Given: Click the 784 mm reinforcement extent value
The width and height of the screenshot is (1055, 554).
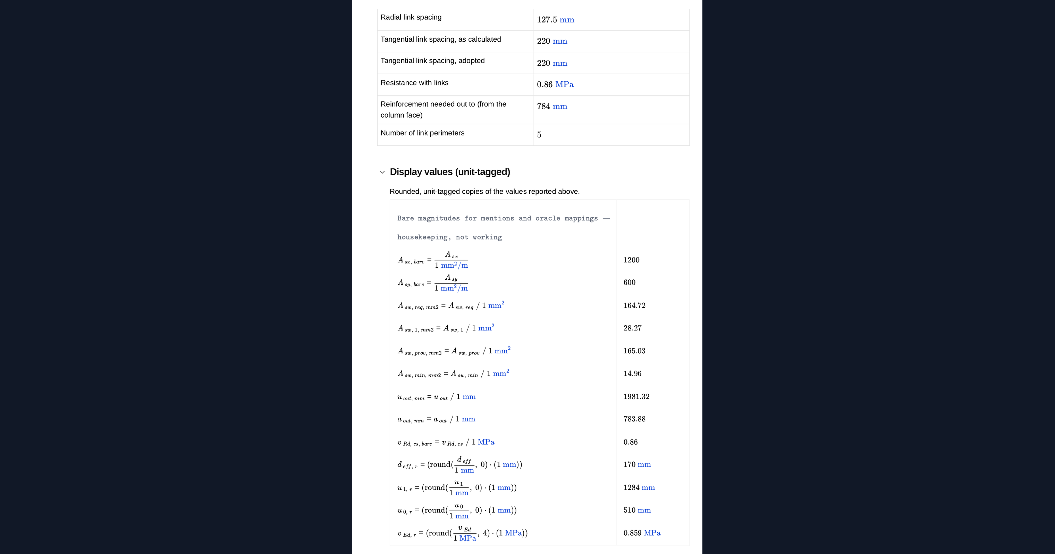Looking at the screenshot, I should [x=552, y=107].
